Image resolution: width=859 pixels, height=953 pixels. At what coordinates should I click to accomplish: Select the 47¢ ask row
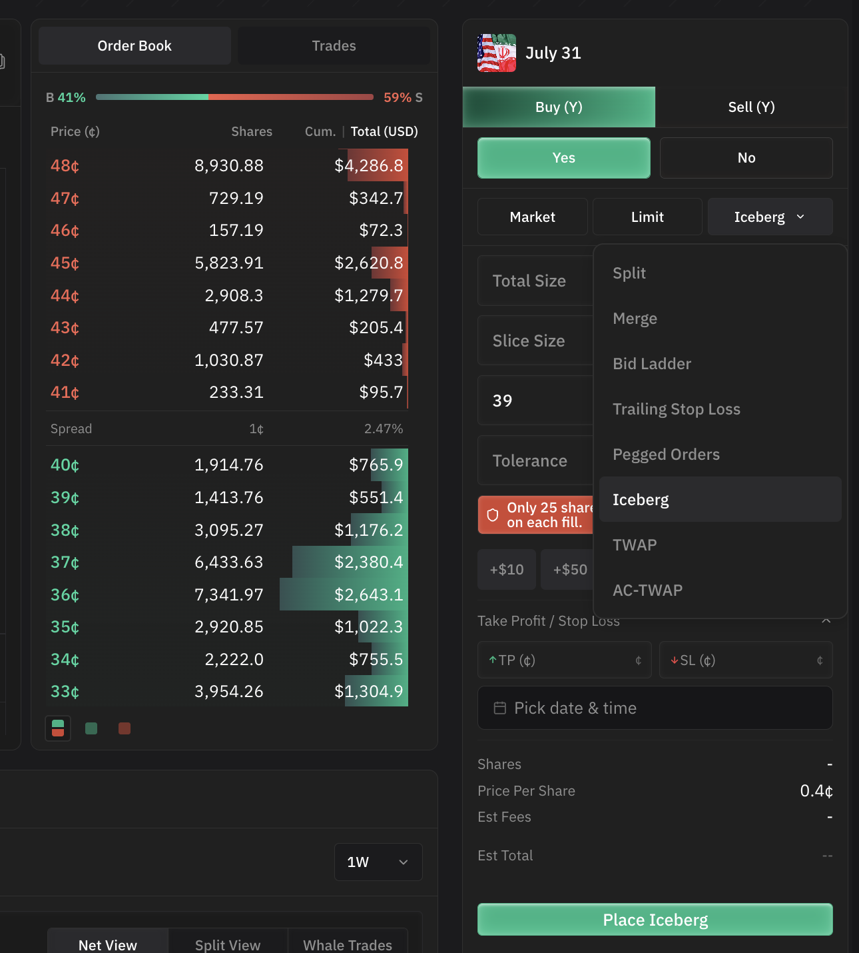coord(226,198)
